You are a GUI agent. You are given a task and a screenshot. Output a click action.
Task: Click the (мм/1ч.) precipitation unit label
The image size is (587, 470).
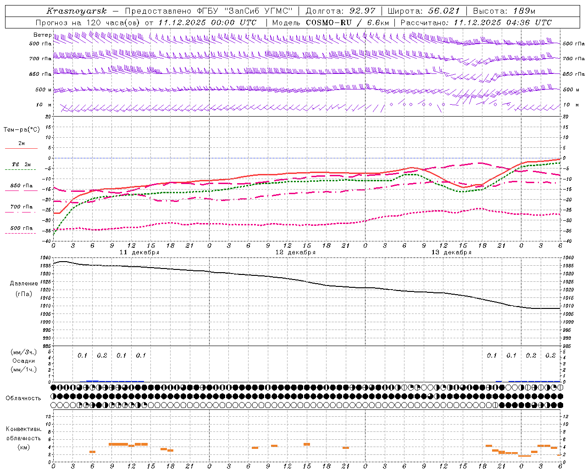point(24,369)
